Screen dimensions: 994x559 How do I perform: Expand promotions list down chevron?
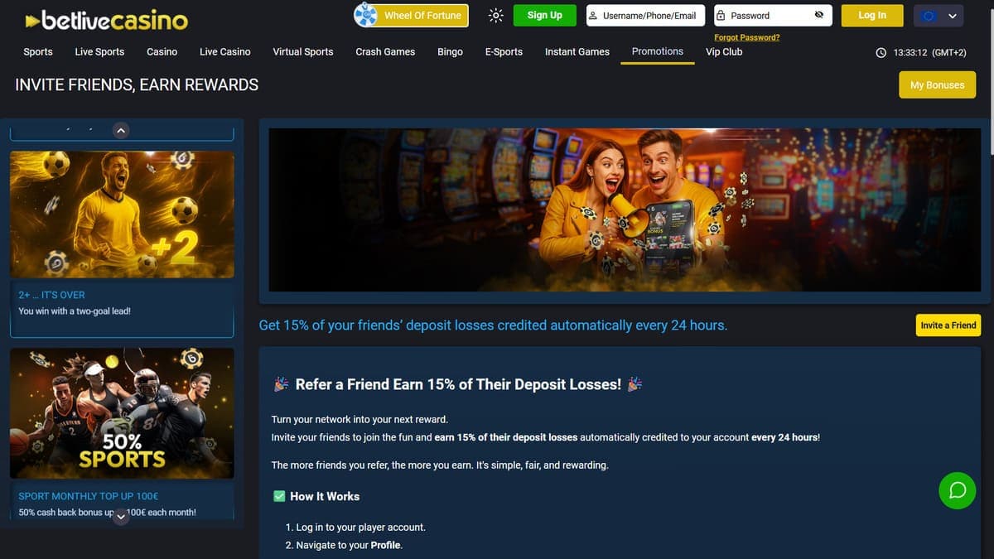[x=121, y=517]
